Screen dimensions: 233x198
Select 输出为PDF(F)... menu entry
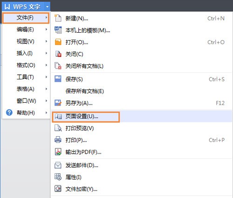point(142,152)
